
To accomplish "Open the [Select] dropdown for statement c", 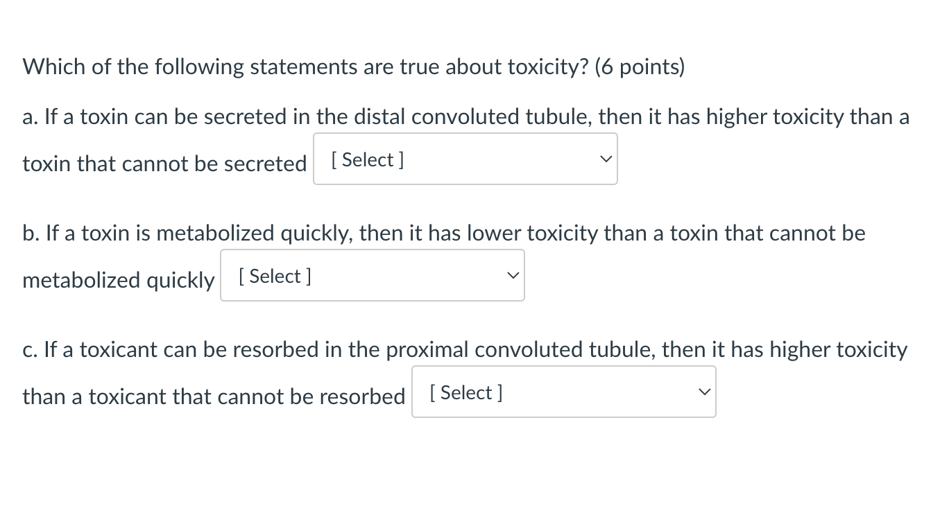I will [x=563, y=392].
